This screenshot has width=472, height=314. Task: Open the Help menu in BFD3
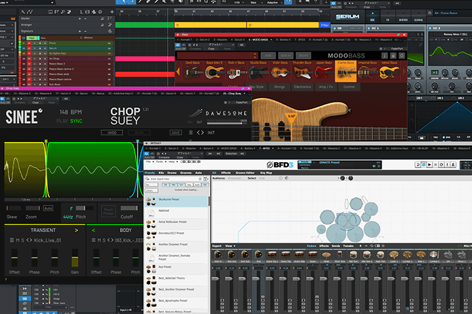pyautogui.click(x=172, y=162)
